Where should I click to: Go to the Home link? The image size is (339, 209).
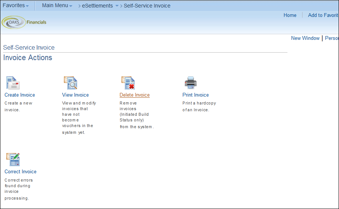(290, 15)
